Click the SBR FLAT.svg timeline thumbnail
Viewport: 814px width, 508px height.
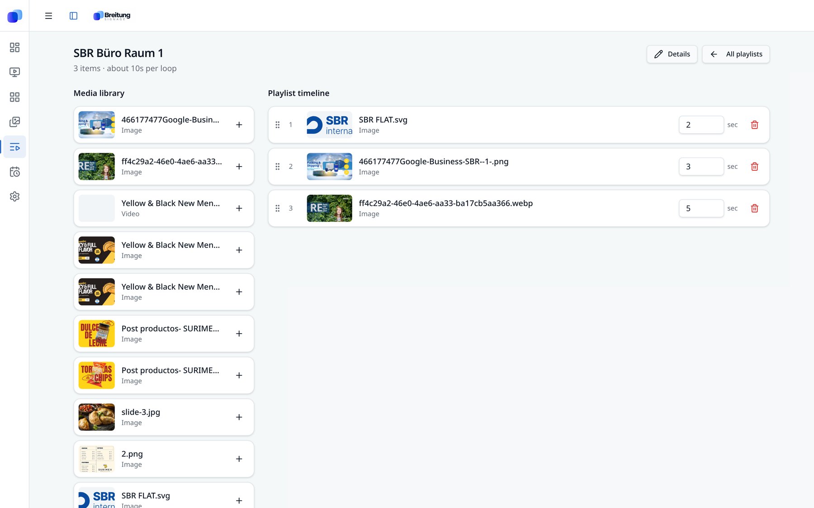point(329,125)
